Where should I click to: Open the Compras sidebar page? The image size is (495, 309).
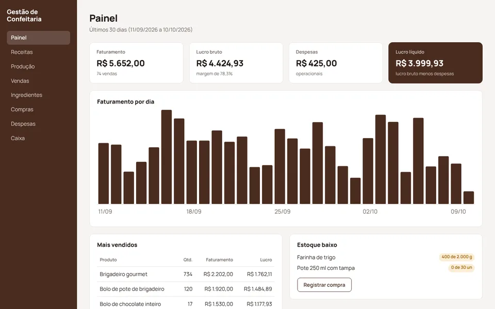pos(38,109)
